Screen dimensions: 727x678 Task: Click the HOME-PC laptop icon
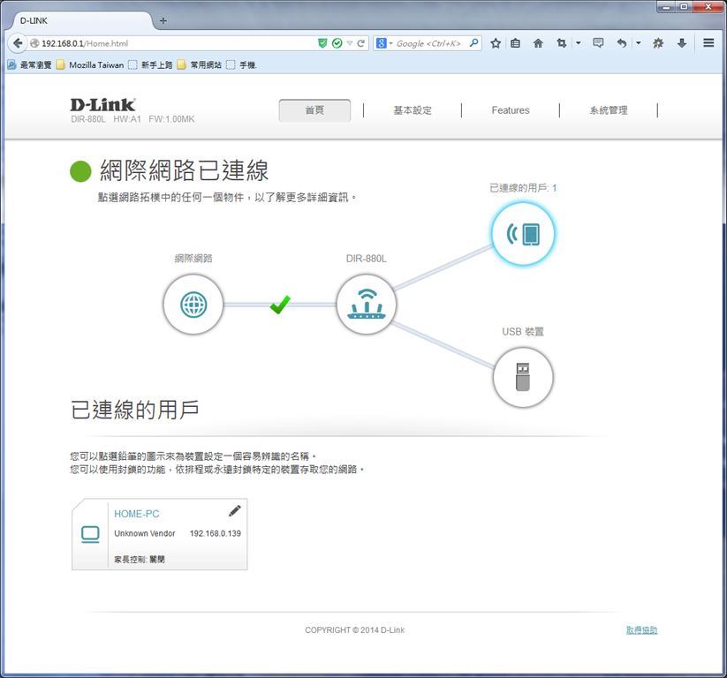(90, 534)
